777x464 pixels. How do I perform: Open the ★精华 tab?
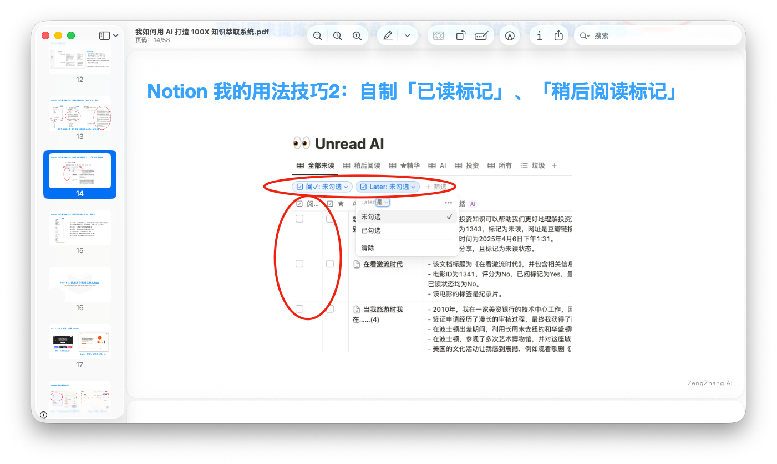[x=404, y=166]
